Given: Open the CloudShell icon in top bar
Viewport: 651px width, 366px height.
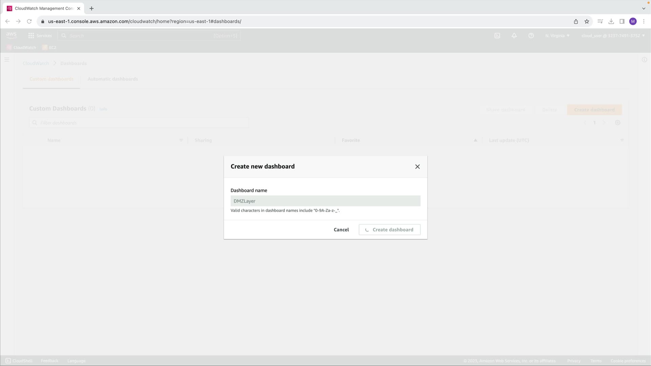Looking at the screenshot, I should pyautogui.click(x=497, y=36).
